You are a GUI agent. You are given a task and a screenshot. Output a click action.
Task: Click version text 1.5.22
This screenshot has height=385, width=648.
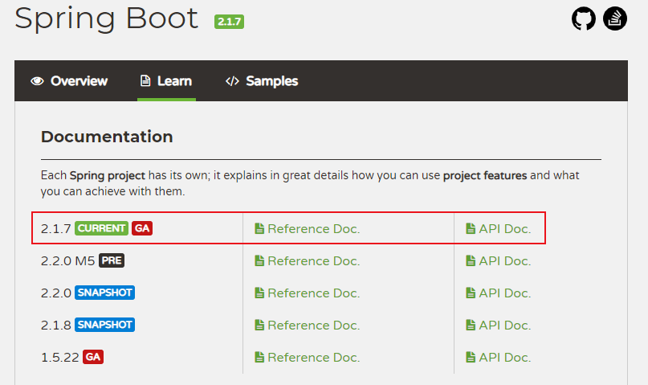pos(60,358)
